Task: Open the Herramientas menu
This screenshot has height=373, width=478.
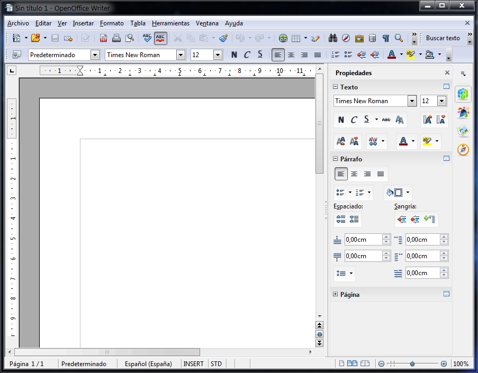Action: click(170, 23)
